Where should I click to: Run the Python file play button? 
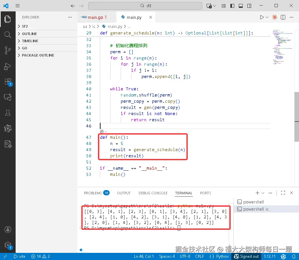(x=262, y=17)
